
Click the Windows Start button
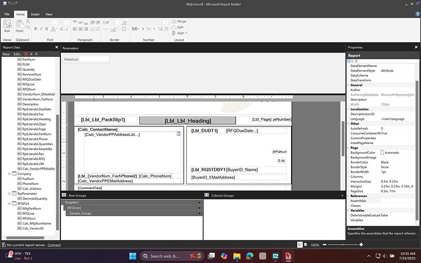click(132, 256)
